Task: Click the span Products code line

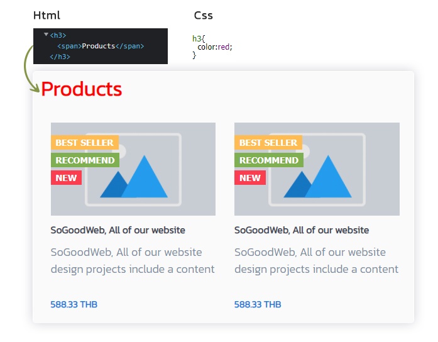Action: [x=101, y=46]
